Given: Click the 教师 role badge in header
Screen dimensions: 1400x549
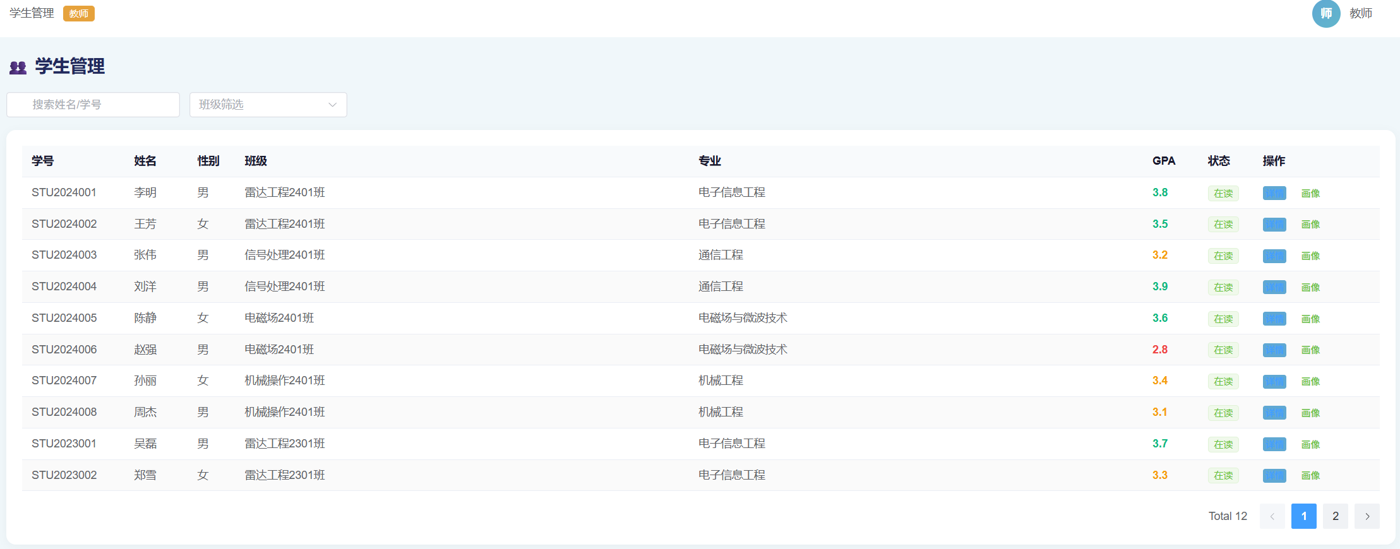Looking at the screenshot, I should [x=79, y=13].
